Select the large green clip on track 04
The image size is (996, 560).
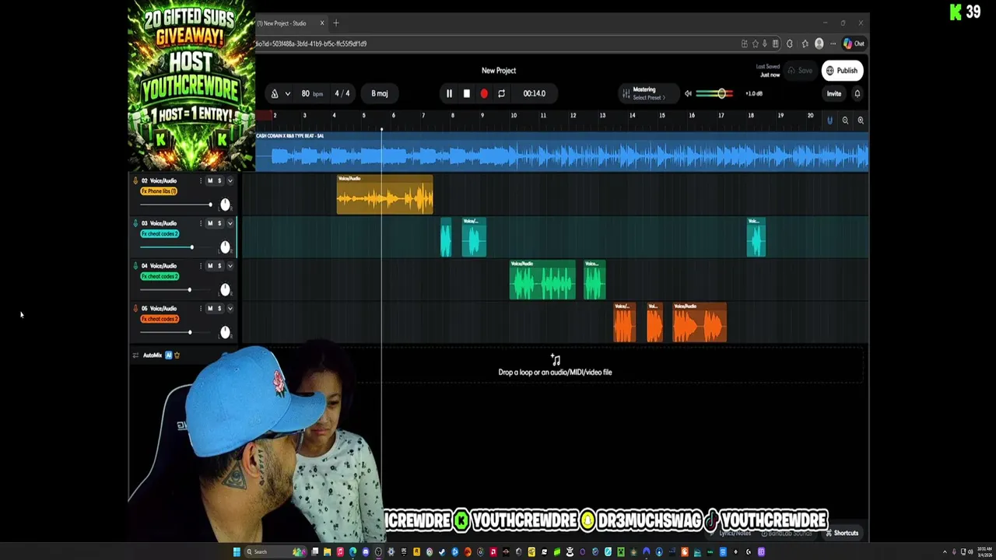tap(542, 280)
